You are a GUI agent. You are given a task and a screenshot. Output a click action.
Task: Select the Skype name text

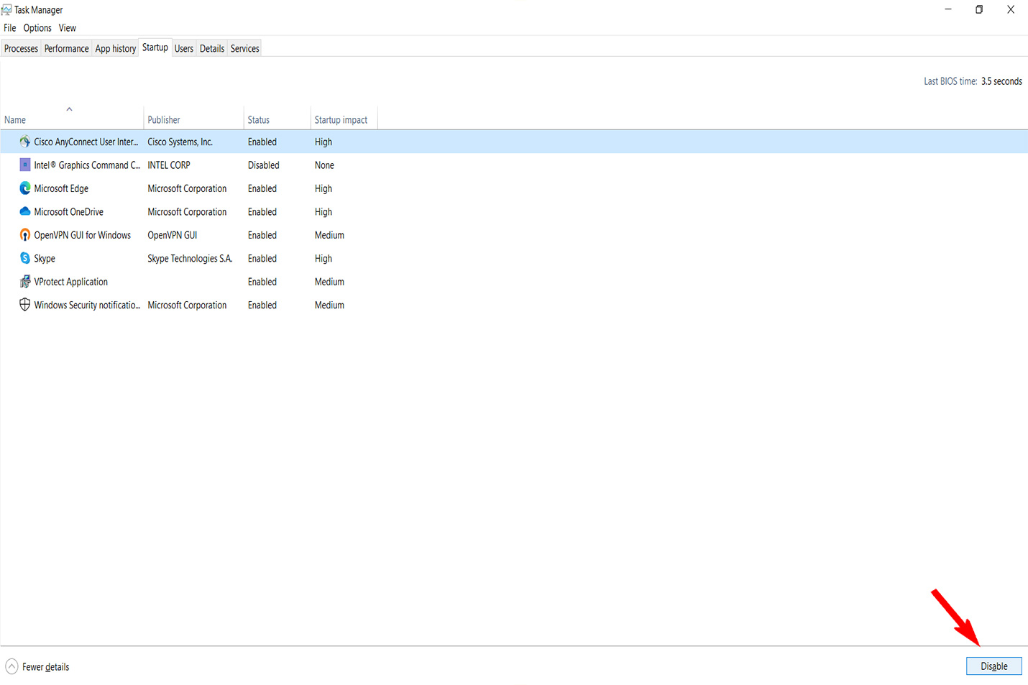tap(45, 259)
